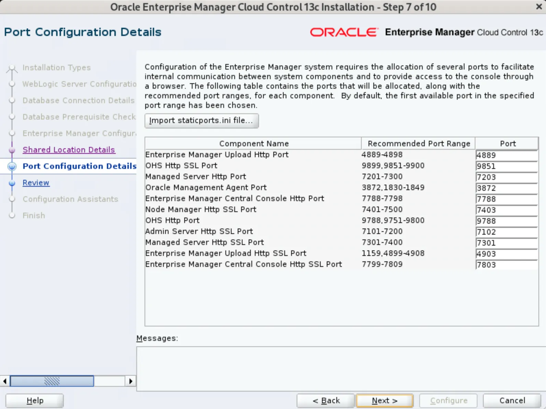
Task: Click the range value 1159,4899-4908
Action: point(393,253)
